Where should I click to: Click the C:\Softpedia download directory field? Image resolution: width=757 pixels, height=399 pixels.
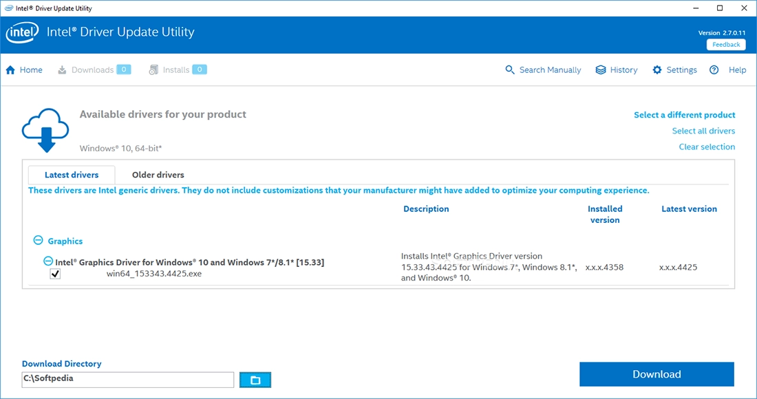127,379
